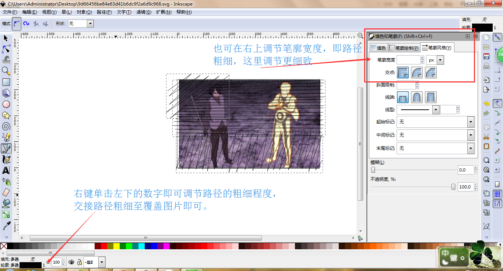Open the 起始标记 start marker dropdown
Image resolution: width=503 pixels, height=271 pixels.
[x=471, y=122]
